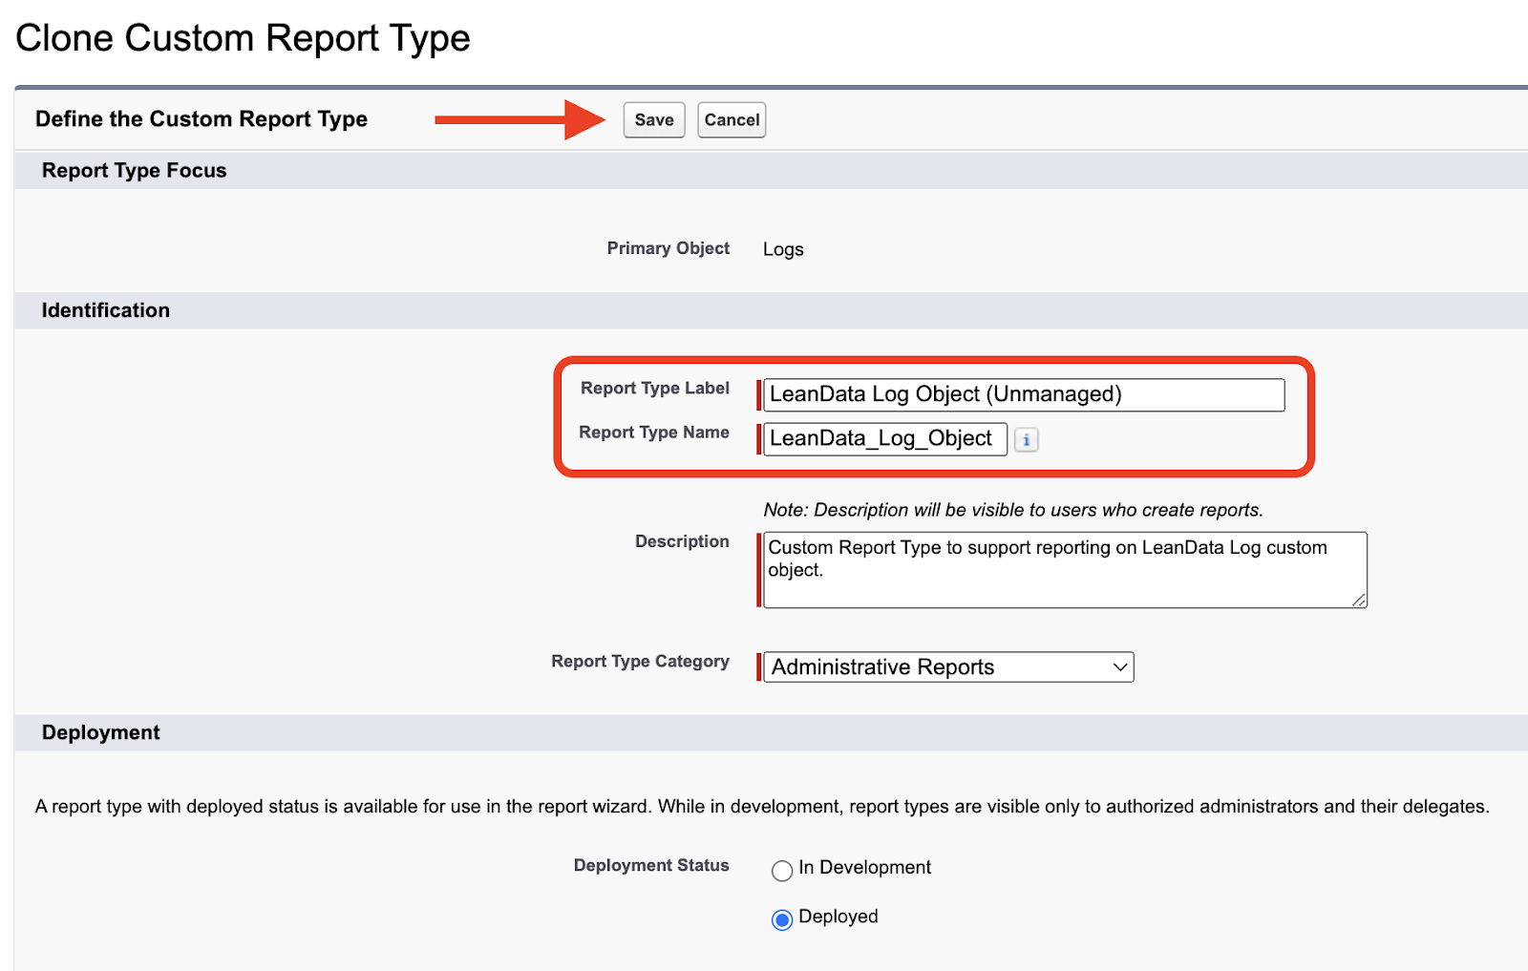Click the Save button
This screenshot has width=1528, height=971.
654,120
